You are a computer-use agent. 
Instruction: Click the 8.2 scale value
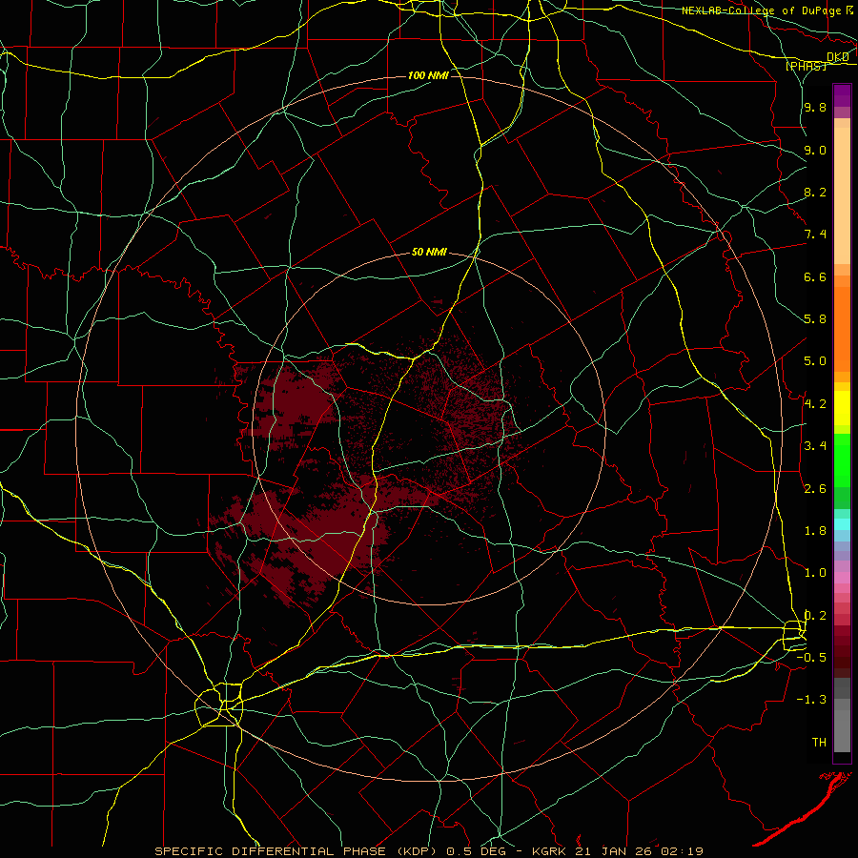815,192
